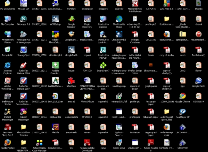
Task: Select the Photo2Album Samples folder
Action: point(23,127)
